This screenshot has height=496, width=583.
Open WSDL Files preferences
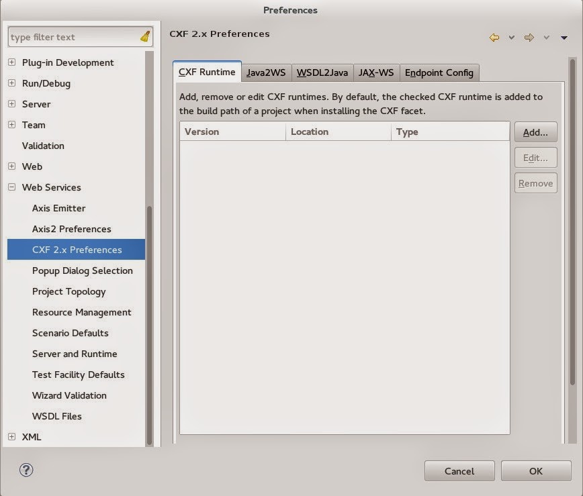point(56,416)
